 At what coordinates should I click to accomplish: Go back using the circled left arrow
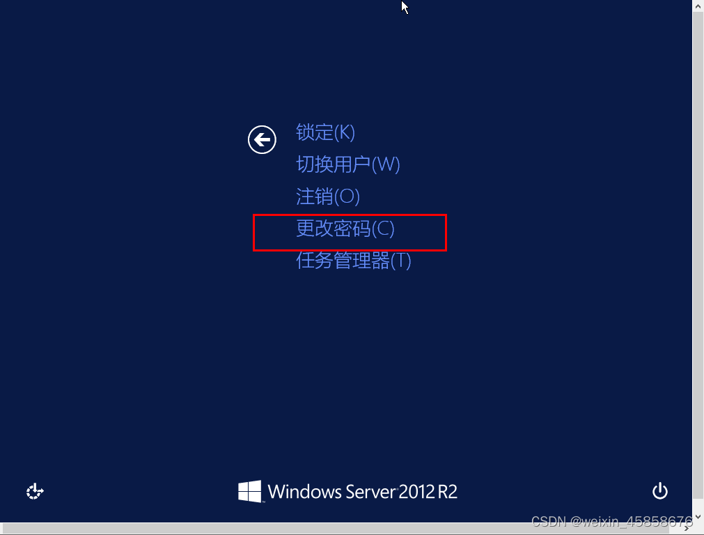point(262,140)
